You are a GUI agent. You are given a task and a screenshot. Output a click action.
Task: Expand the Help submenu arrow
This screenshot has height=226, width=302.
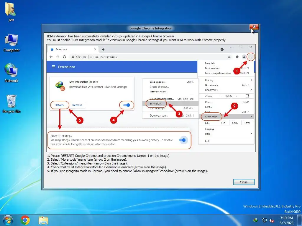pos(252,134)
